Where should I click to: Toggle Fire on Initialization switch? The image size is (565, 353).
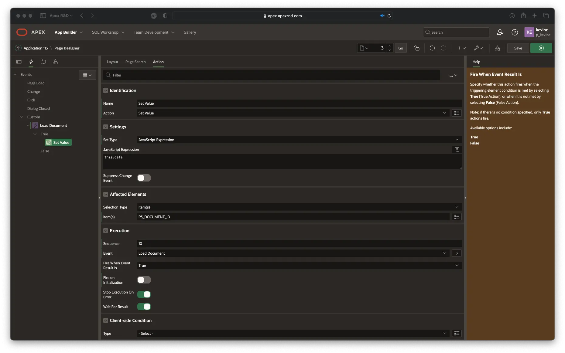coord(144,280)
